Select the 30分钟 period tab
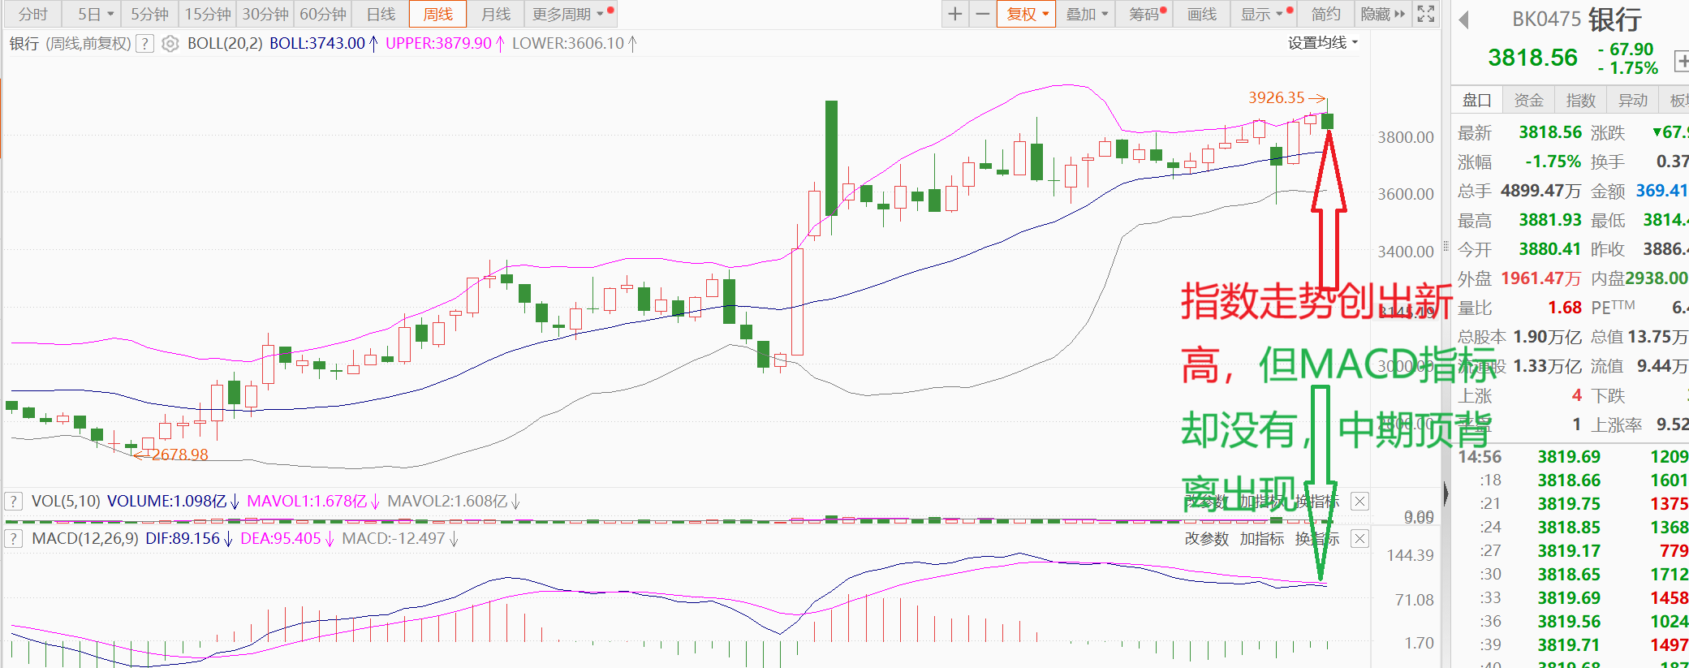 click(265, 14)
